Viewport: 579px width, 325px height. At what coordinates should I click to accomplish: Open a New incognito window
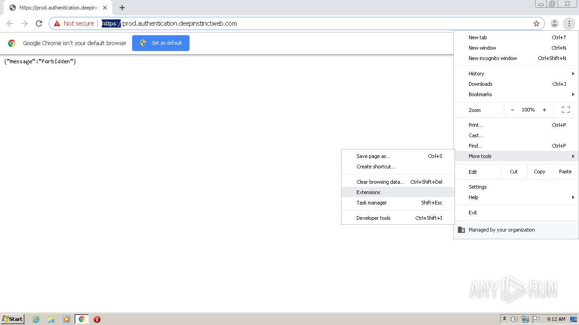516,58
